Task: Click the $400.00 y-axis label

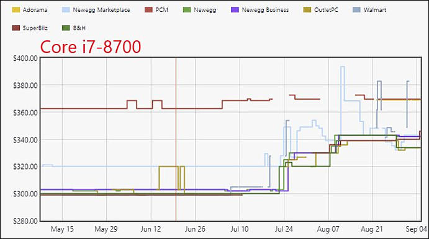Action: (25, 58)
